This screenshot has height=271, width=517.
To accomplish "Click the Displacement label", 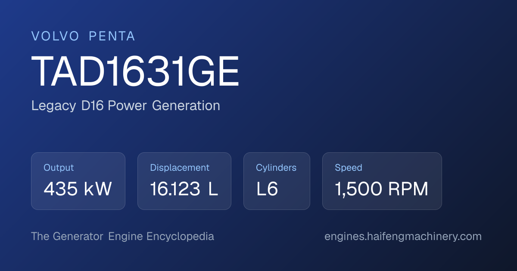I will (180, 168).
